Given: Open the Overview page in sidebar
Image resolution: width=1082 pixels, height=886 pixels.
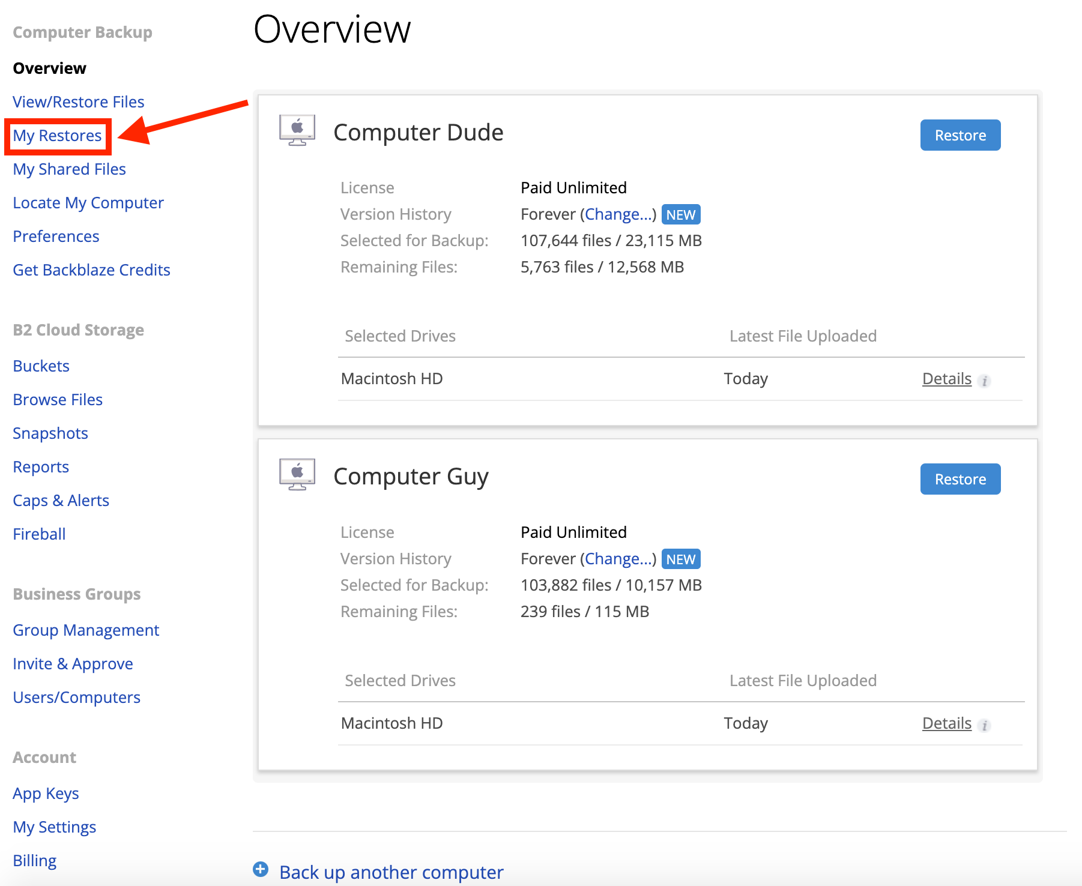Looking at the screenshot, I should (x=50, y=68).
